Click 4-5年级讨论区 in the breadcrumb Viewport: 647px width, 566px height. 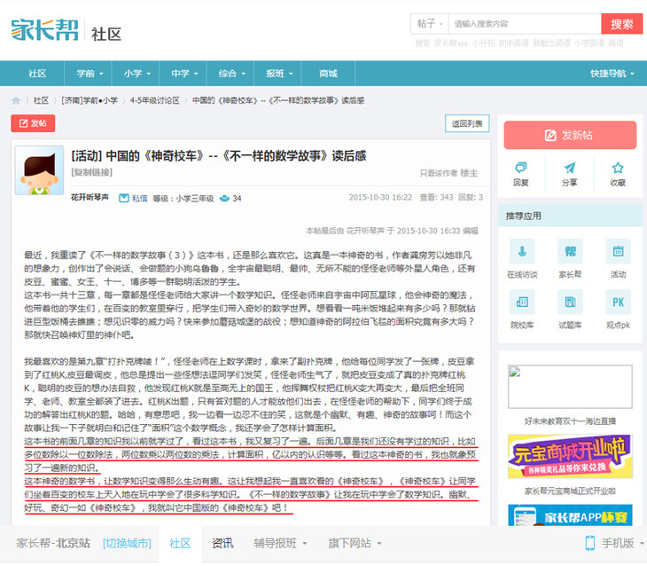coord(155,100)
